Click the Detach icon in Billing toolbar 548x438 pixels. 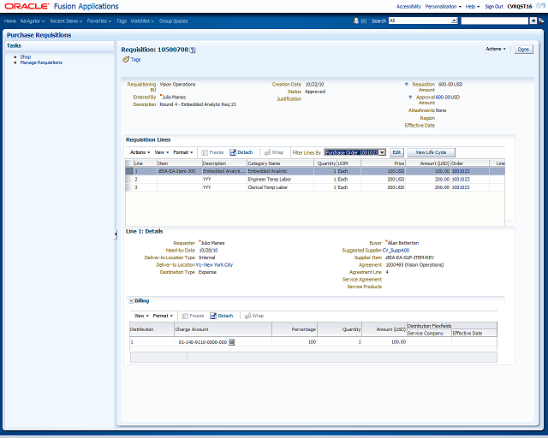(x=213, y=316)
